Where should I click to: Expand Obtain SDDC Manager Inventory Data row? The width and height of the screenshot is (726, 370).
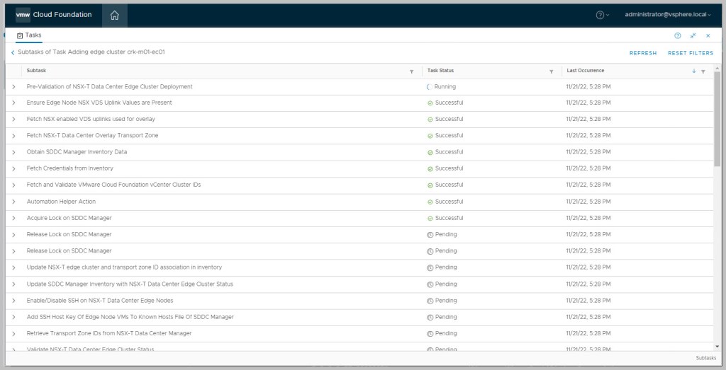[x=13, y=152]
